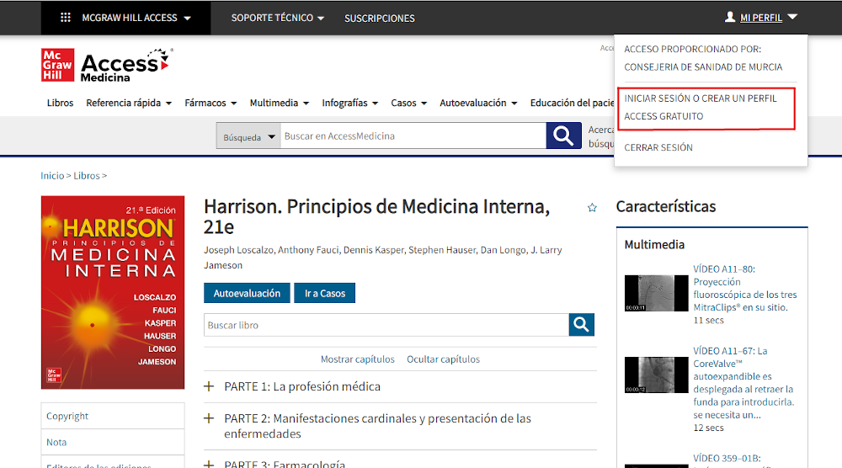Open the Búsqueda scope dropdown

click(248, 136)
